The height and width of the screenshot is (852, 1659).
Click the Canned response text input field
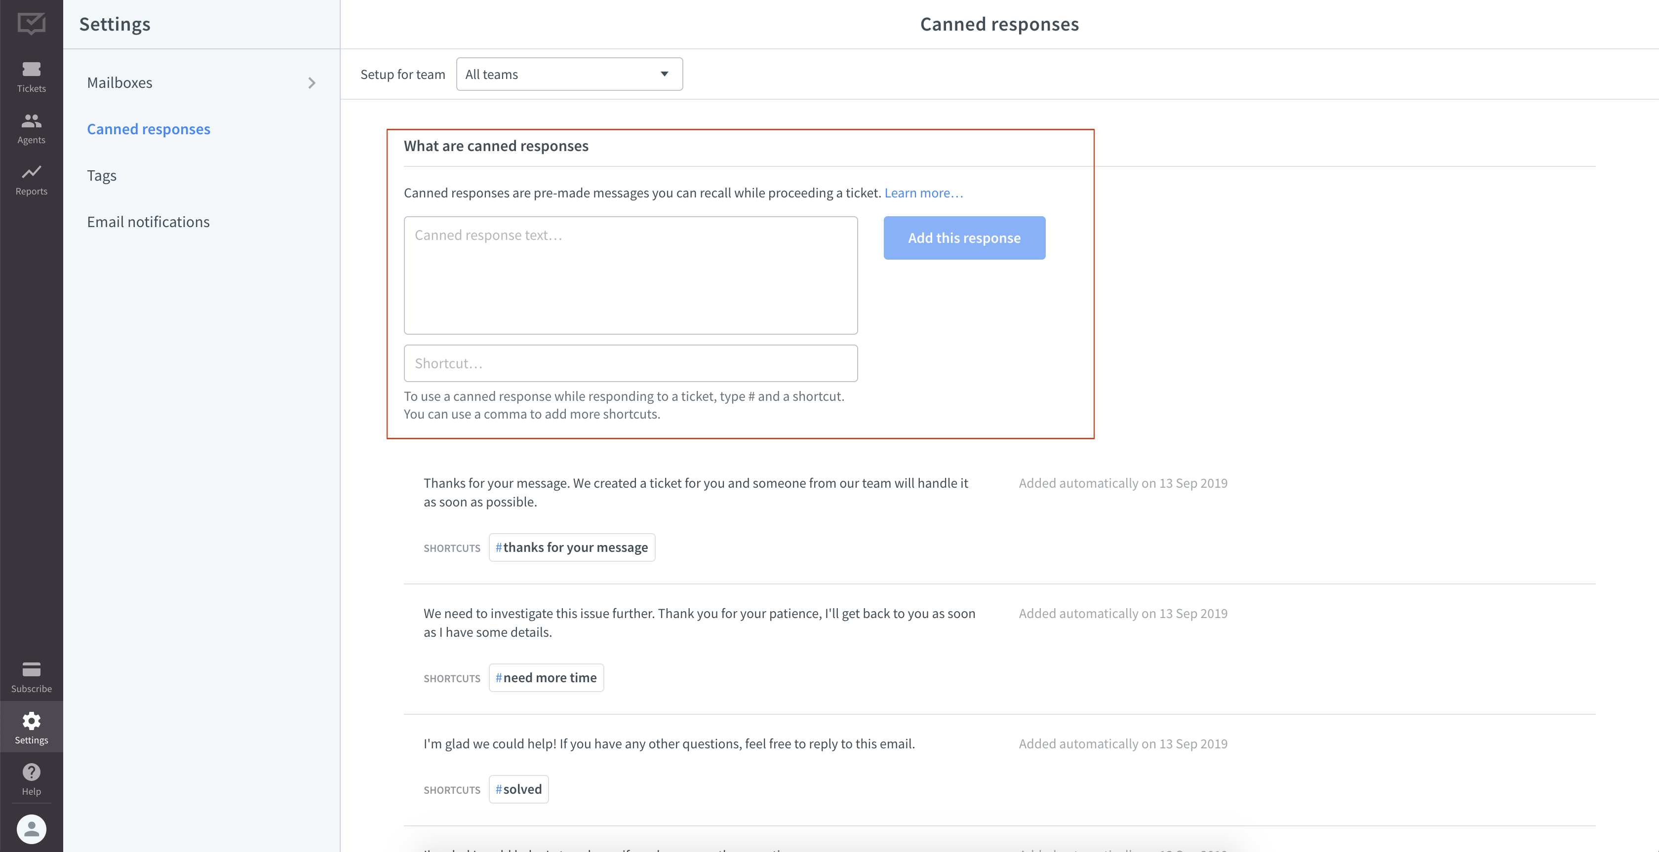630,274
